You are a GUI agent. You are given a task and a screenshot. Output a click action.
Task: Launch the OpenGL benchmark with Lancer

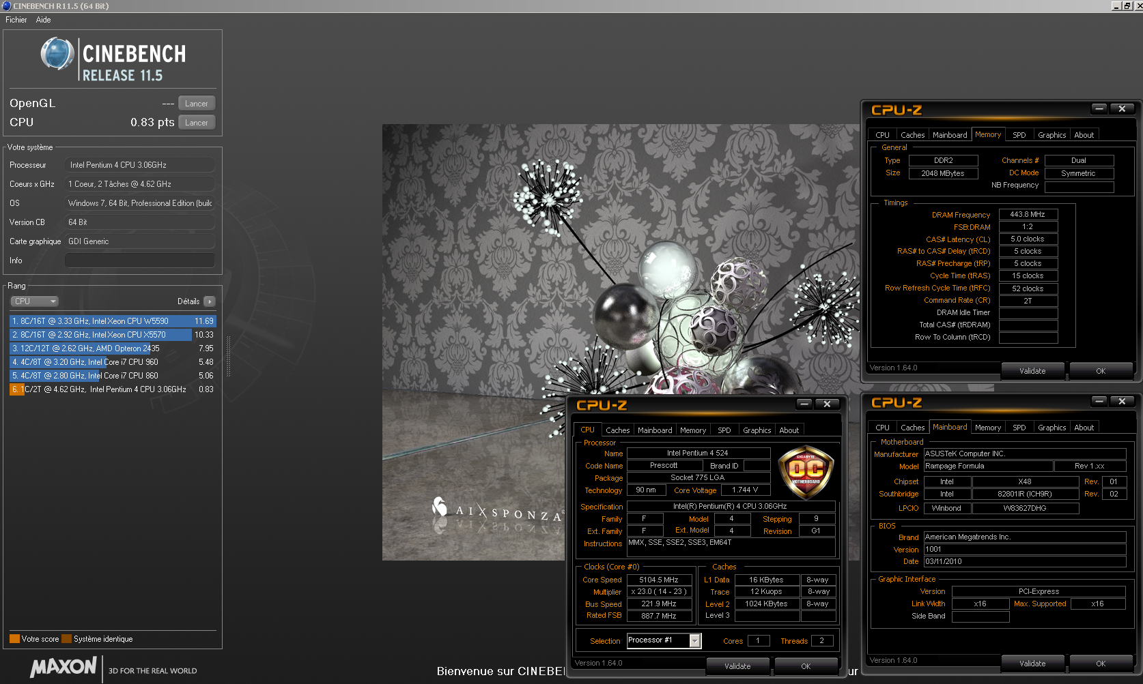pyautogui.click(x=197, y=104)
